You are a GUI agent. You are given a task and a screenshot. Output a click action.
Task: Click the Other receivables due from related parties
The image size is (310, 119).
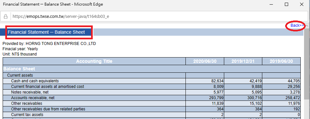[x=48, y=109]
